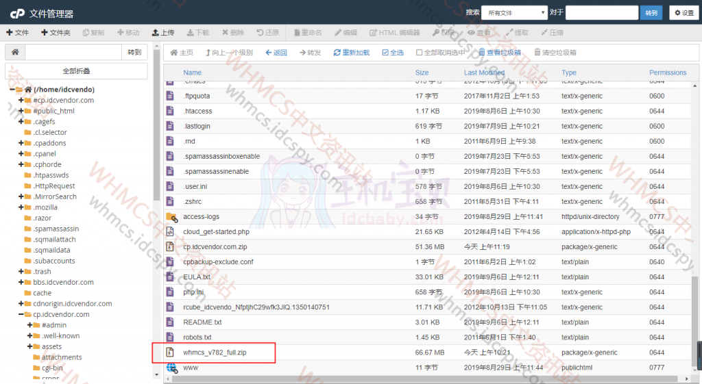Collapse the cp.idcvendor.com tree folder

coord(21,315)
